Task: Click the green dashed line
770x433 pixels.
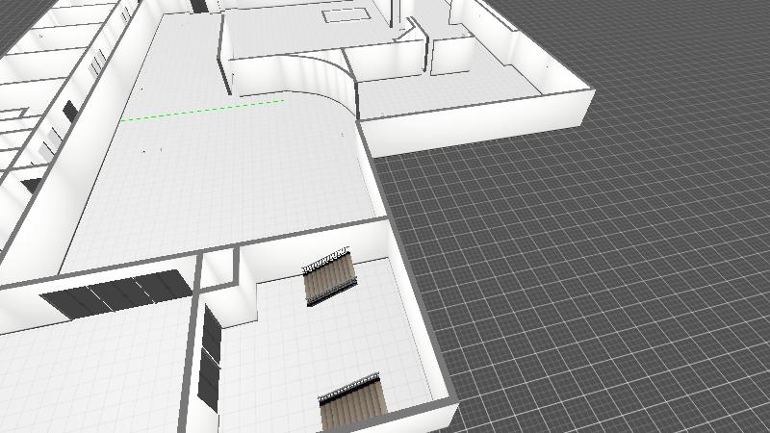Action: pyautogui.click(x=202, y=110)
